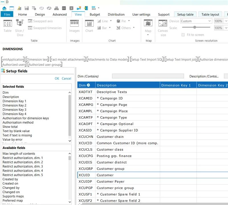Open the User settings tab
The height and width of the screenshot is (205, 228).
pos(141,15)
